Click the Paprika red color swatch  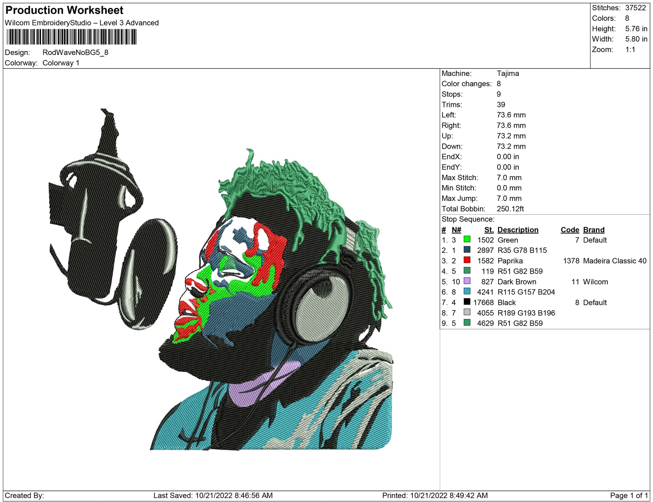467,260
